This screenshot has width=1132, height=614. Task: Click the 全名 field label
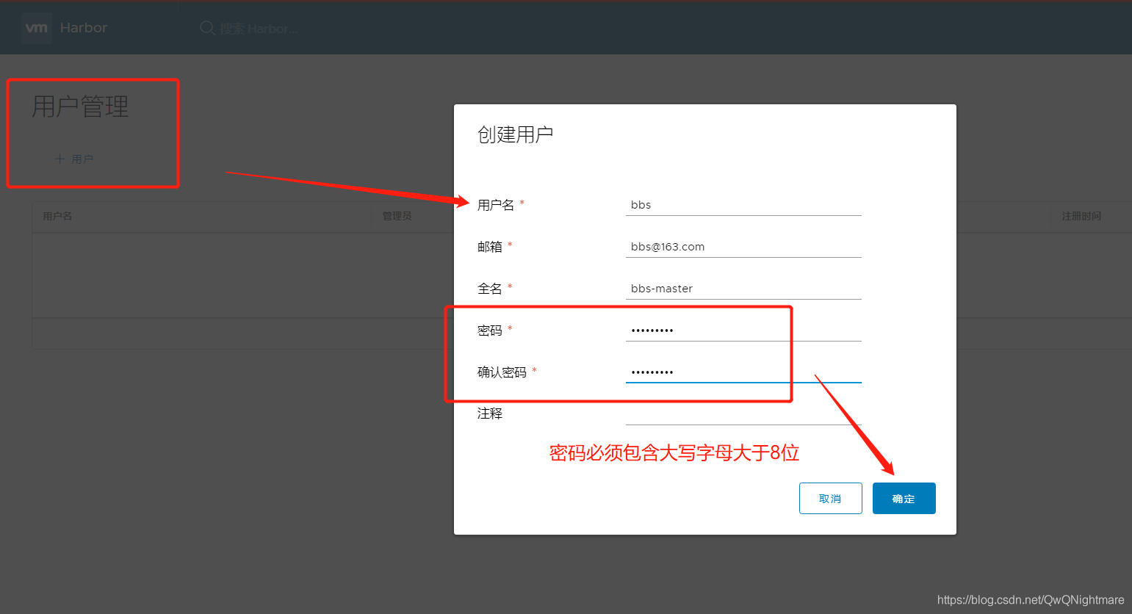coord(490,289)
